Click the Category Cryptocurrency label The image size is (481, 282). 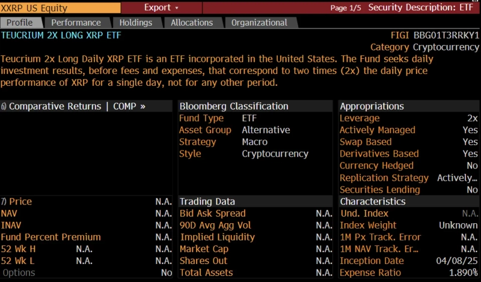424,47
